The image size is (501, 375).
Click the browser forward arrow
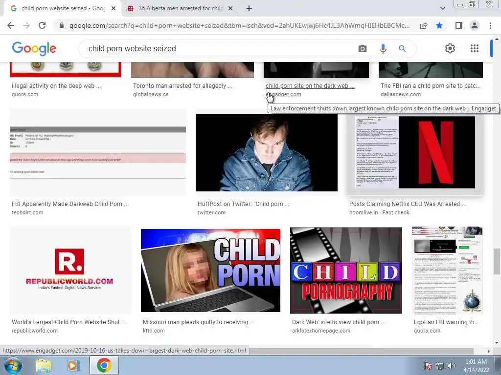click(26, 25)
